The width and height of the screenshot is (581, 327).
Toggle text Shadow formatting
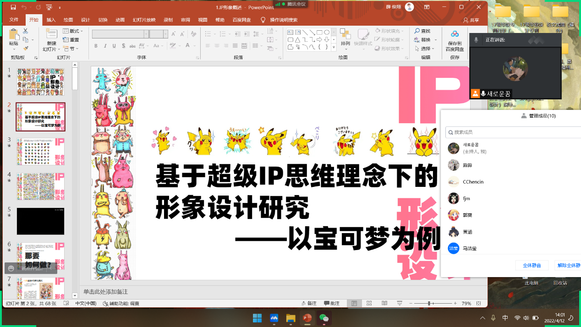point(124,46)
